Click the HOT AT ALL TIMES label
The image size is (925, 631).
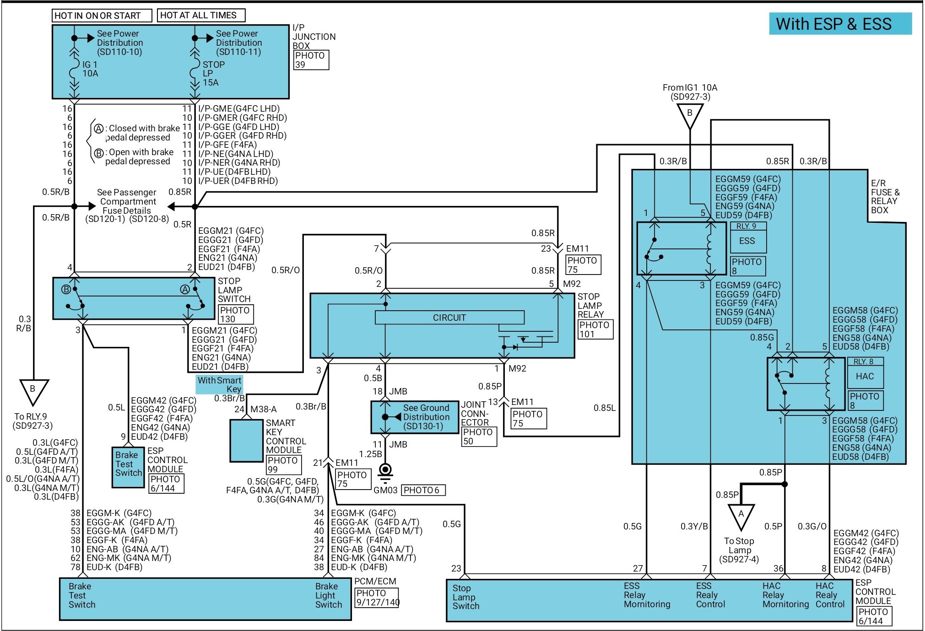201,15
